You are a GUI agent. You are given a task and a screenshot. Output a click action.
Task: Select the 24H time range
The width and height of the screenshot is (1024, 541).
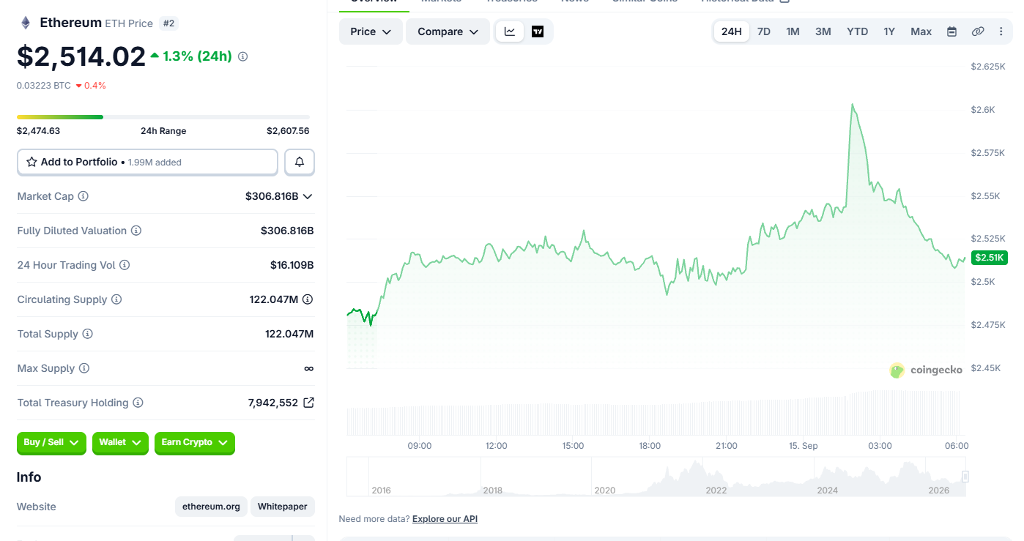(x=731, y=31)
